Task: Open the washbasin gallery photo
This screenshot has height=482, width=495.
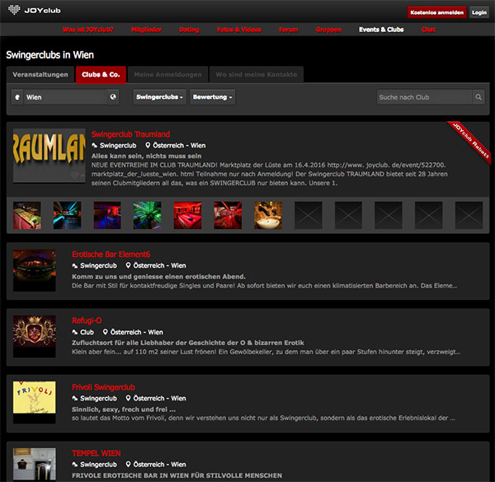Action: click(268, 215)
